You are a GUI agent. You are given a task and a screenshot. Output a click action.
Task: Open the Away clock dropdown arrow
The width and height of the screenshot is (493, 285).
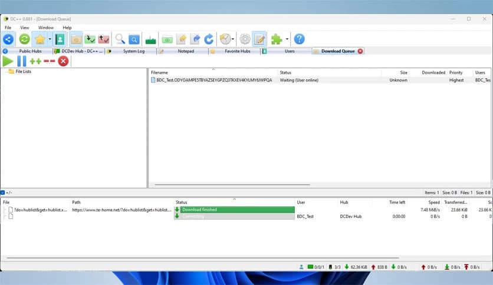pos(233,39)
